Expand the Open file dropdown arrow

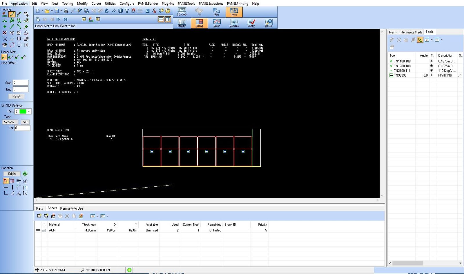pyautogui.click(x=52, y=11)
